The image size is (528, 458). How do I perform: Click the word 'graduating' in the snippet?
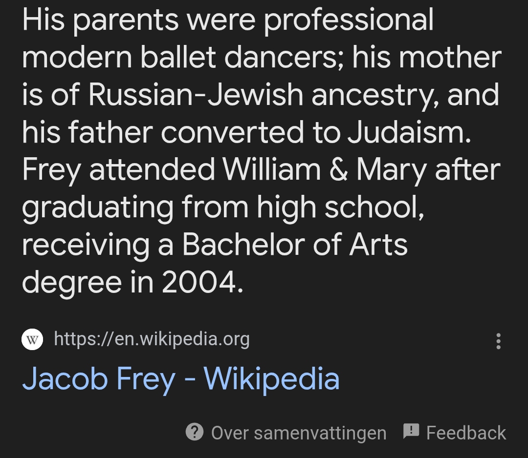point(98,207)
